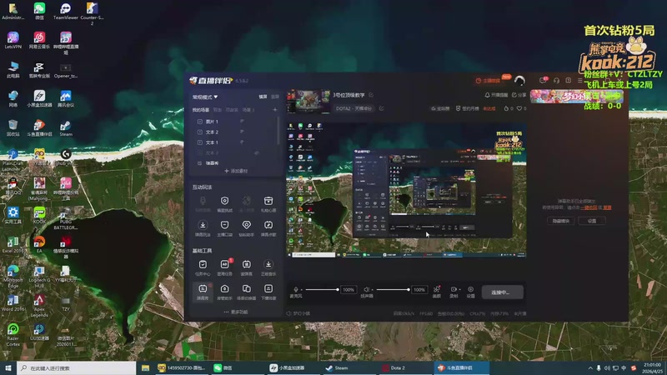
Task: Open the third icon in 基础工具 row
Action: (x=246, y=267)
